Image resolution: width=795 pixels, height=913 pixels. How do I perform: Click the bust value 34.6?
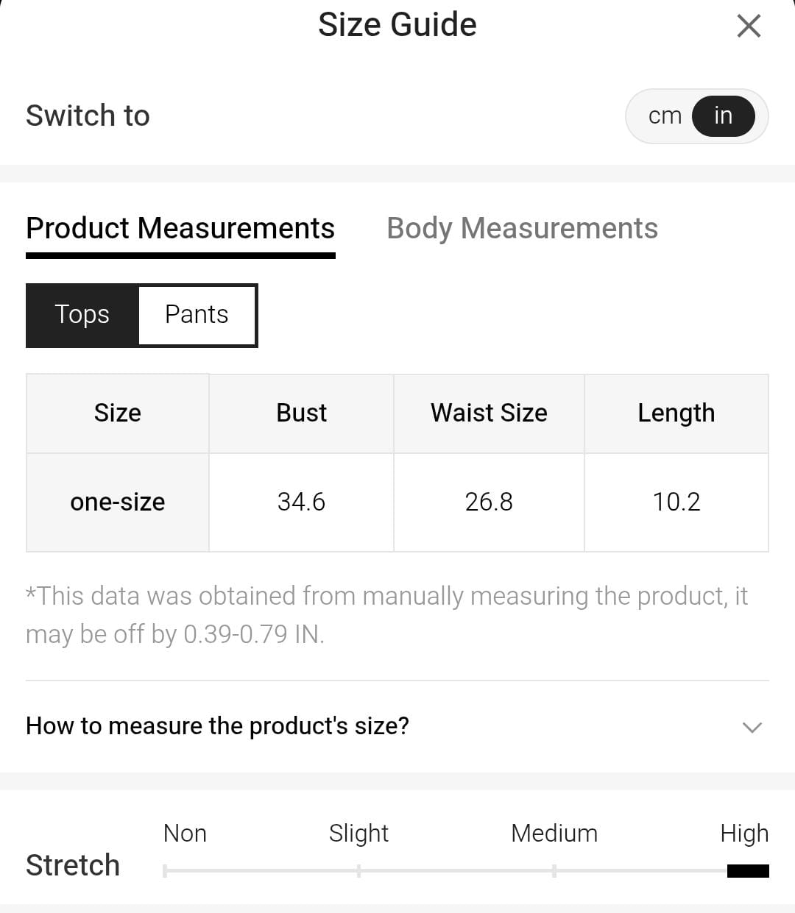[301, 502]
